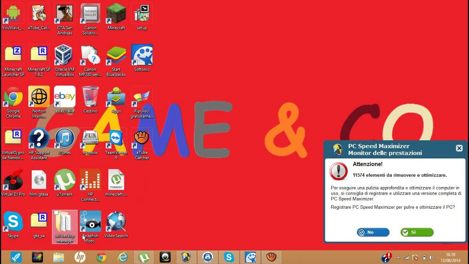The height and width of the screenshot is (264, 469).
Task: Open Internet Explorer from taskbar
Action: [122, 257]
